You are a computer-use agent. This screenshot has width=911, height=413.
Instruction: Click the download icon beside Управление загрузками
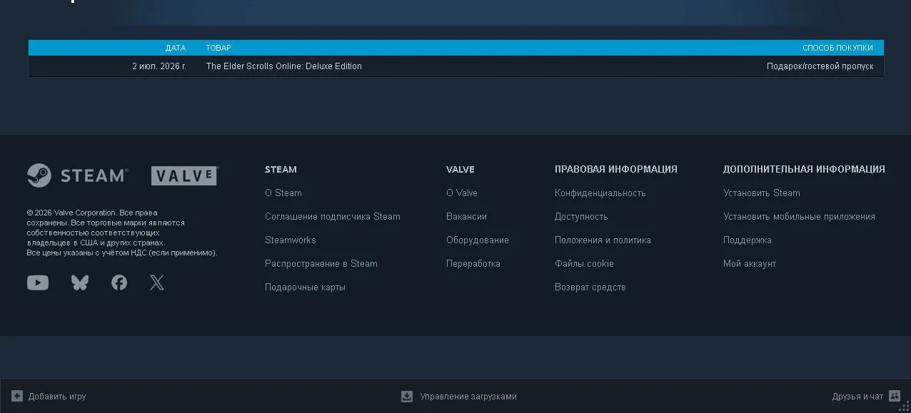point(407,396)
